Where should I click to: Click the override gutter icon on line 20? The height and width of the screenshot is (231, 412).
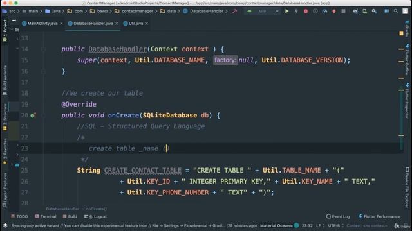tap(33, 116)
